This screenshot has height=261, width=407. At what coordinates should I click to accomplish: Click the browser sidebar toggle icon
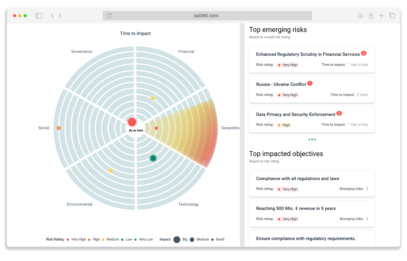[x=39, y=16]
